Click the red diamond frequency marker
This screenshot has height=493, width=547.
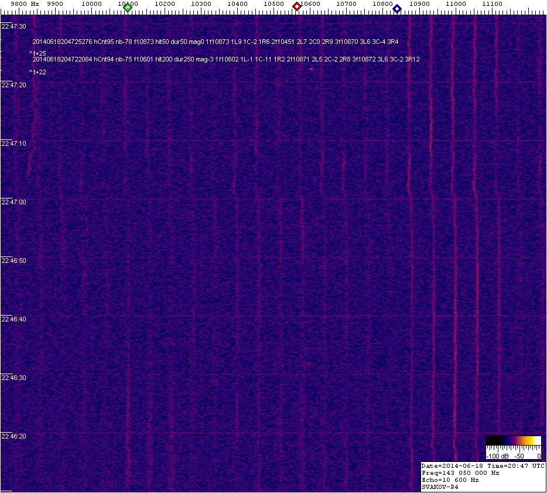[297, 6]
